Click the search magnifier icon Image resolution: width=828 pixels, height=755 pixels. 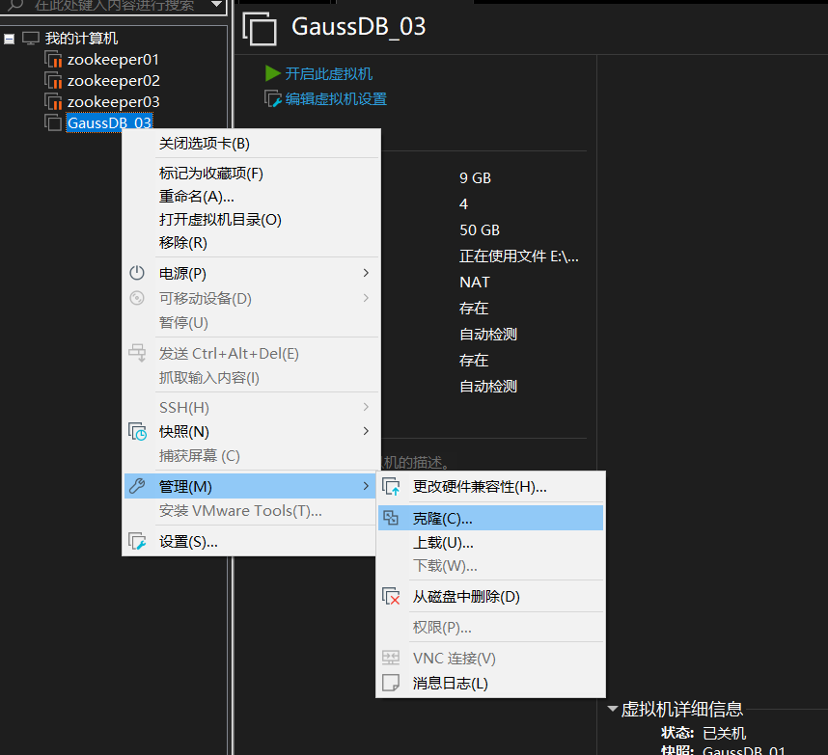[x=15, y=5]
